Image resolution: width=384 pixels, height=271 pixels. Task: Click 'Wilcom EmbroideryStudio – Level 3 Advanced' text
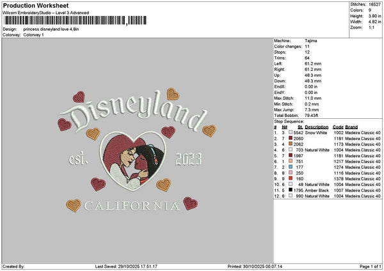click(46, 13)
